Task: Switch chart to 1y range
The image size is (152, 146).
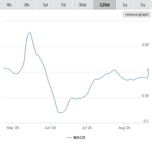Action: click(x=125, y=5)
